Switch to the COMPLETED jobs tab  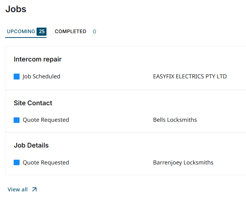pyautogui.click(x=70, y=32)
